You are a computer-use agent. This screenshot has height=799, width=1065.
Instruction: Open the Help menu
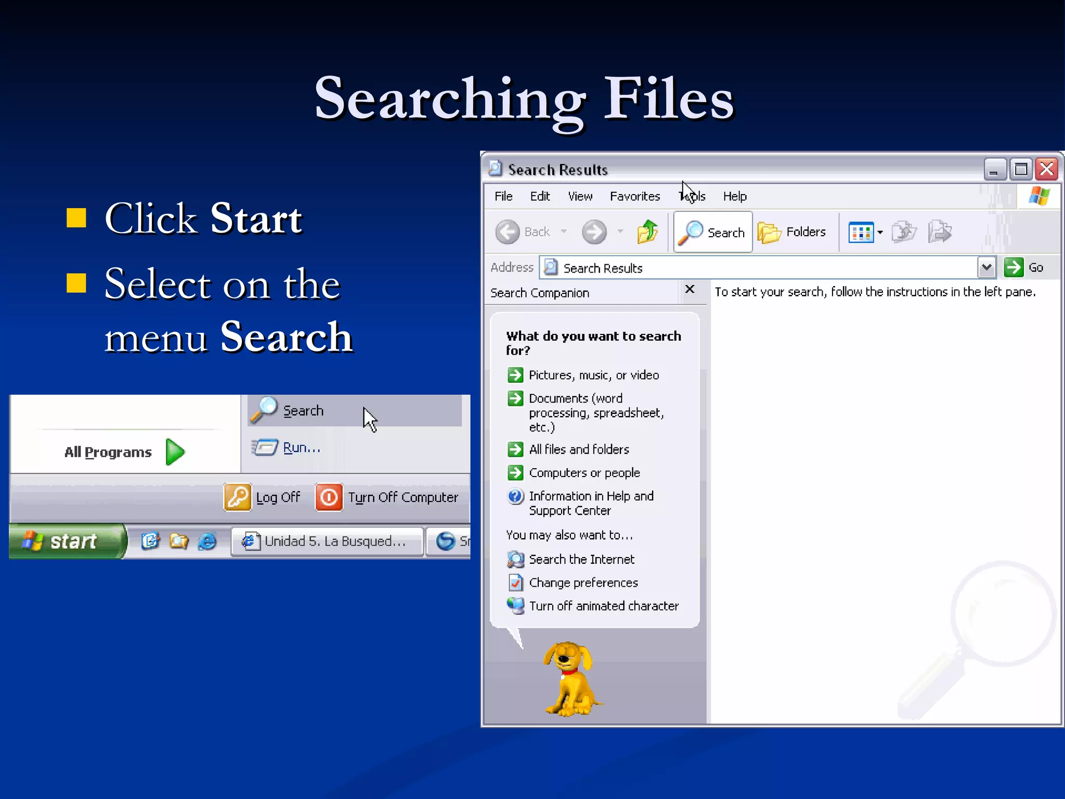click(x=735, y=196)
